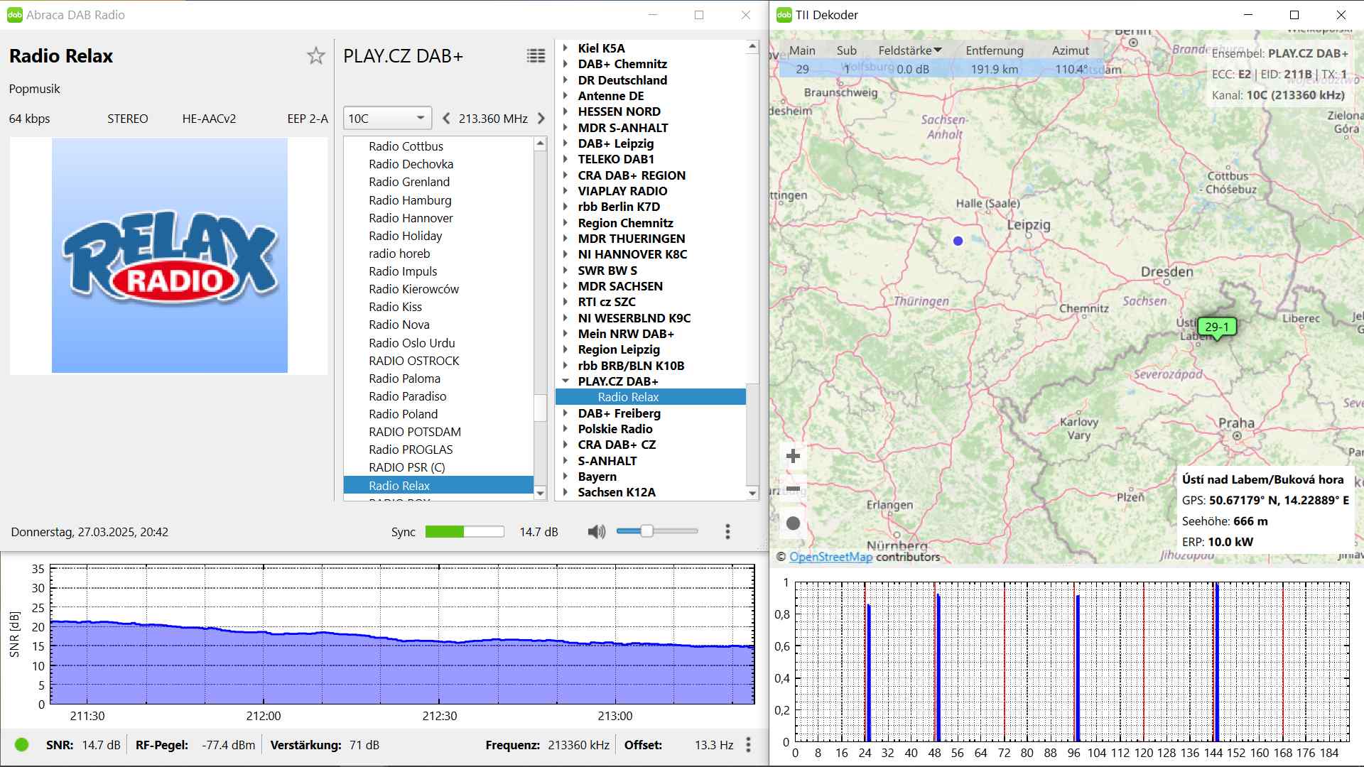Collapse the PLAY.CZ DAB+ ensemble
The height and width of the screenshot is (767, 1364).
pos(566,381)
